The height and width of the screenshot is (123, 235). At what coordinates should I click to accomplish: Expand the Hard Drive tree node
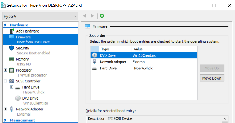click(x=11, y=87)
